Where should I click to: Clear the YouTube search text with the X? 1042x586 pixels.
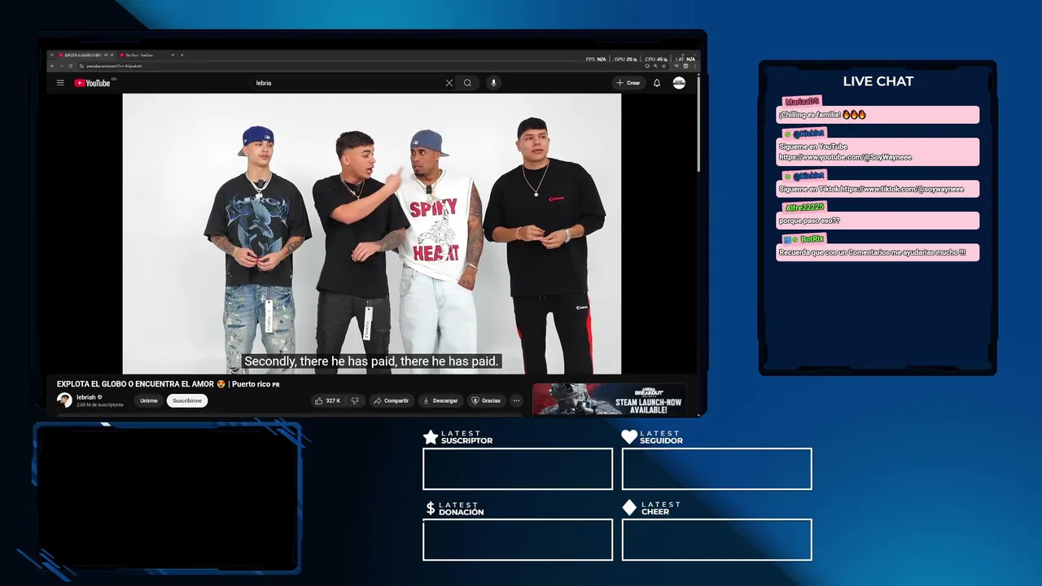tap(449, 83)
